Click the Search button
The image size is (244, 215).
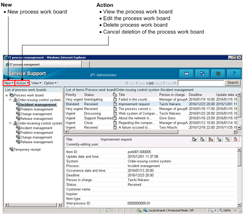click(x=233, y=83)
